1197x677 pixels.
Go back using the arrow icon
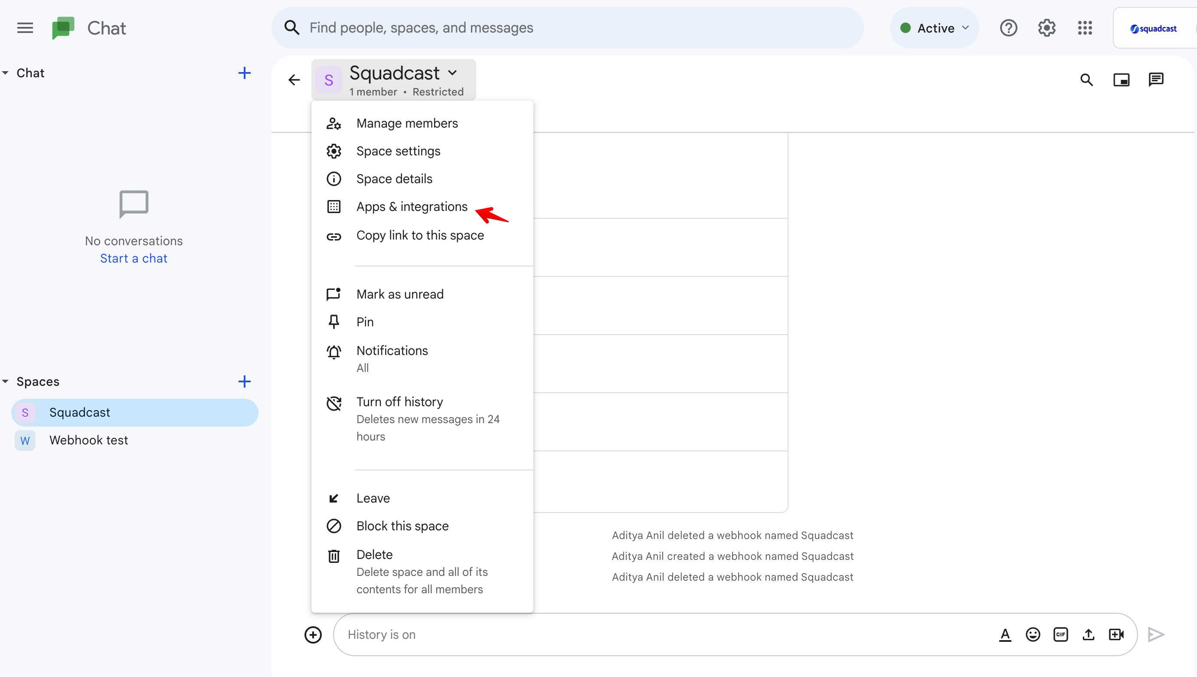click(294, 80)
